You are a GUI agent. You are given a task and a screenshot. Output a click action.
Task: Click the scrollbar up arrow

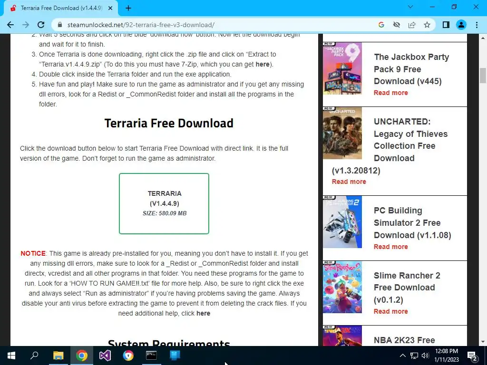483,38
